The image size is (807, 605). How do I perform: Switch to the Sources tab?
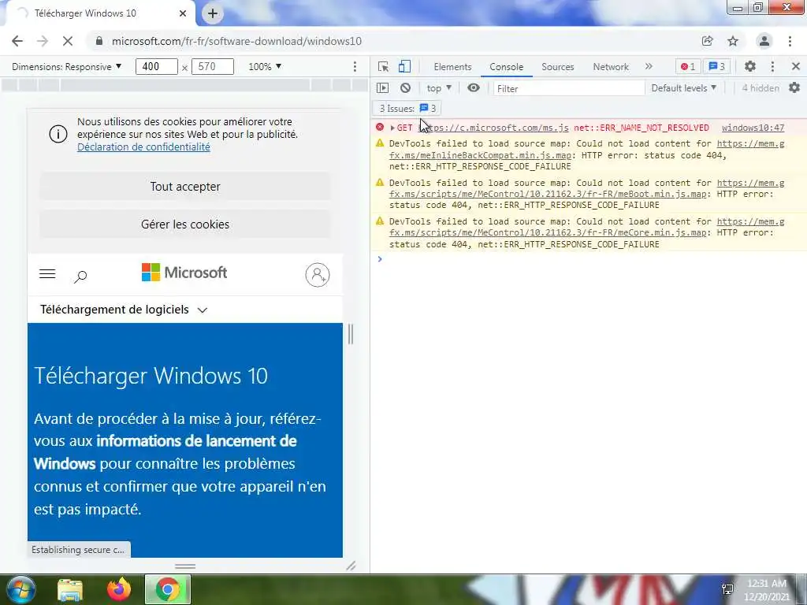[x=557, y=67]
